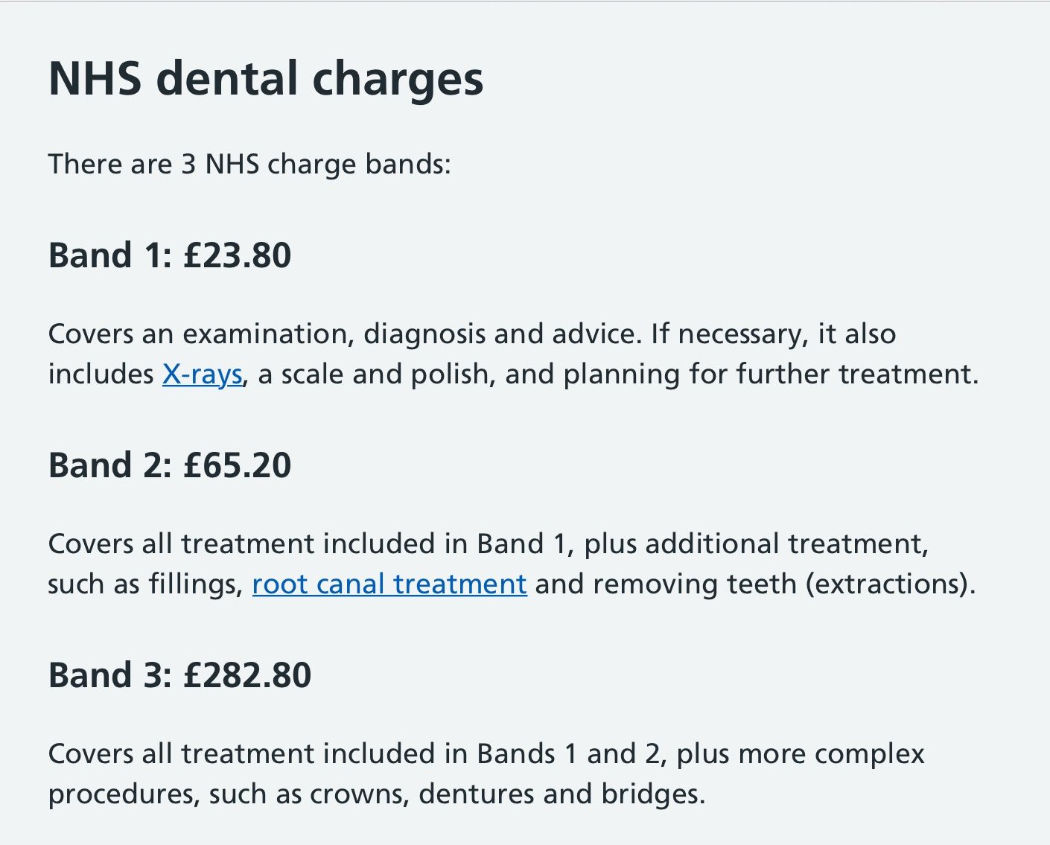Click the phrase "If necessary, it also"

773,334
